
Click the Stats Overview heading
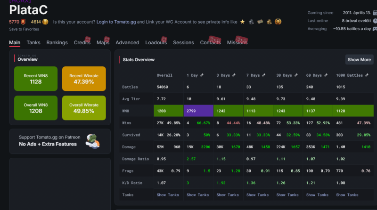pyautogui.click(x=139, y=60)
